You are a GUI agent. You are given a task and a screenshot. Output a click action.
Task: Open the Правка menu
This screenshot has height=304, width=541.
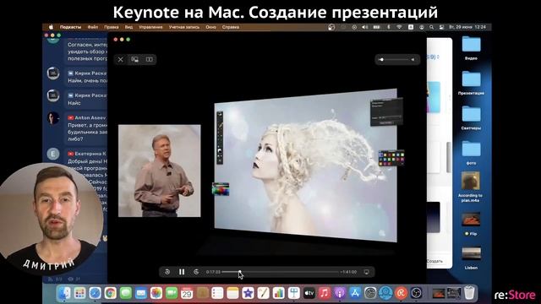click(111, 27)
